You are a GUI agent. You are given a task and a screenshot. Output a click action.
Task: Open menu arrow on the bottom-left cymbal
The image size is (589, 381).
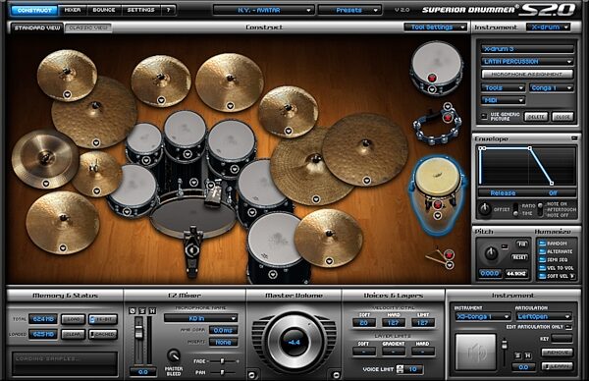[63, 247]
